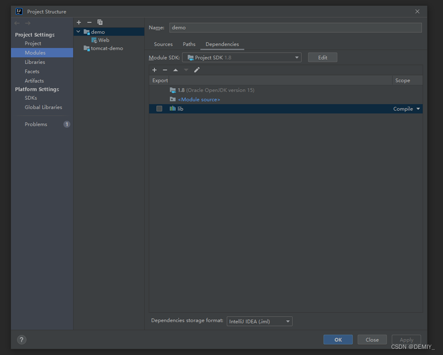
Task: Click the Module source folder icon
Action: click(173, 99)
